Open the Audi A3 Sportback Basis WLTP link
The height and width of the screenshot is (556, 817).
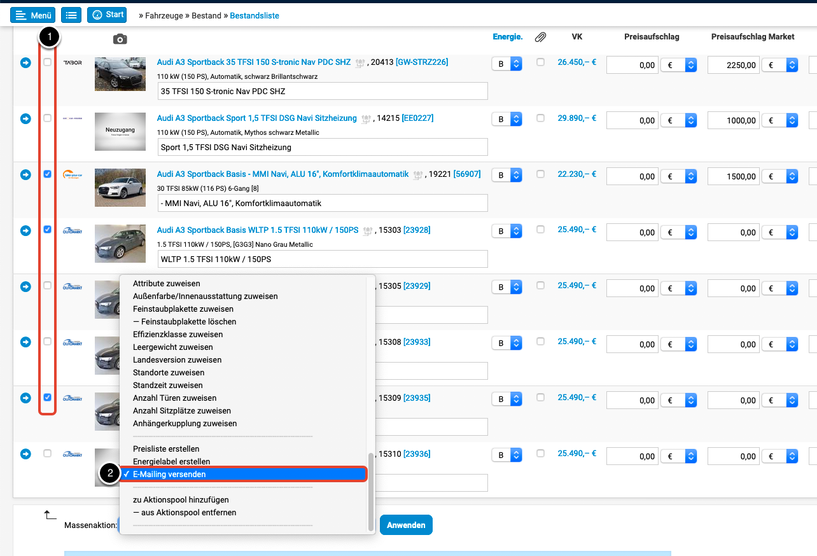click(x=257, y=230)
